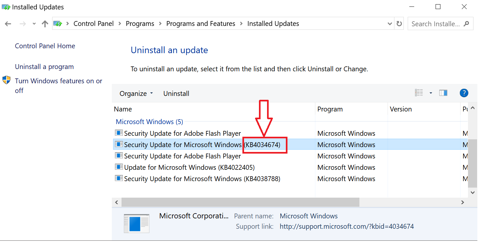Screen dimensions: 479x243
Task: Expand the address bar history dropdown
Action: tap(390, 24)
